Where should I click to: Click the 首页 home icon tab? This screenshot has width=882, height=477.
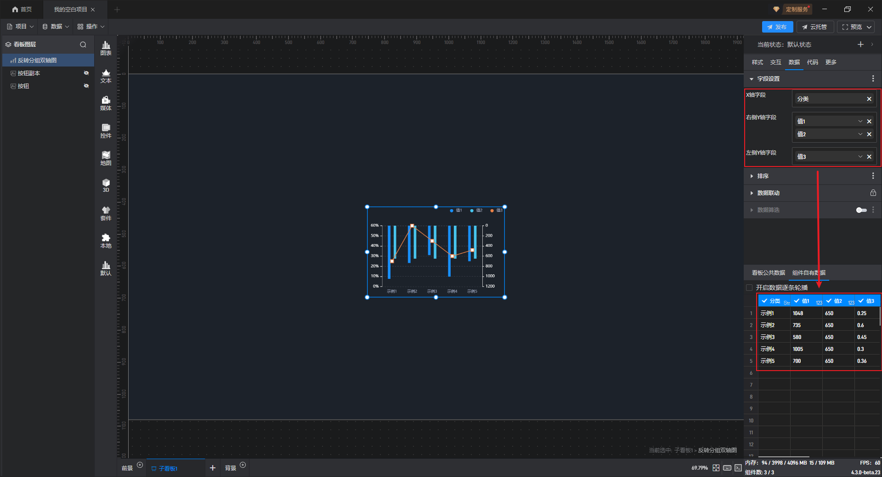[x=22, y=9]
